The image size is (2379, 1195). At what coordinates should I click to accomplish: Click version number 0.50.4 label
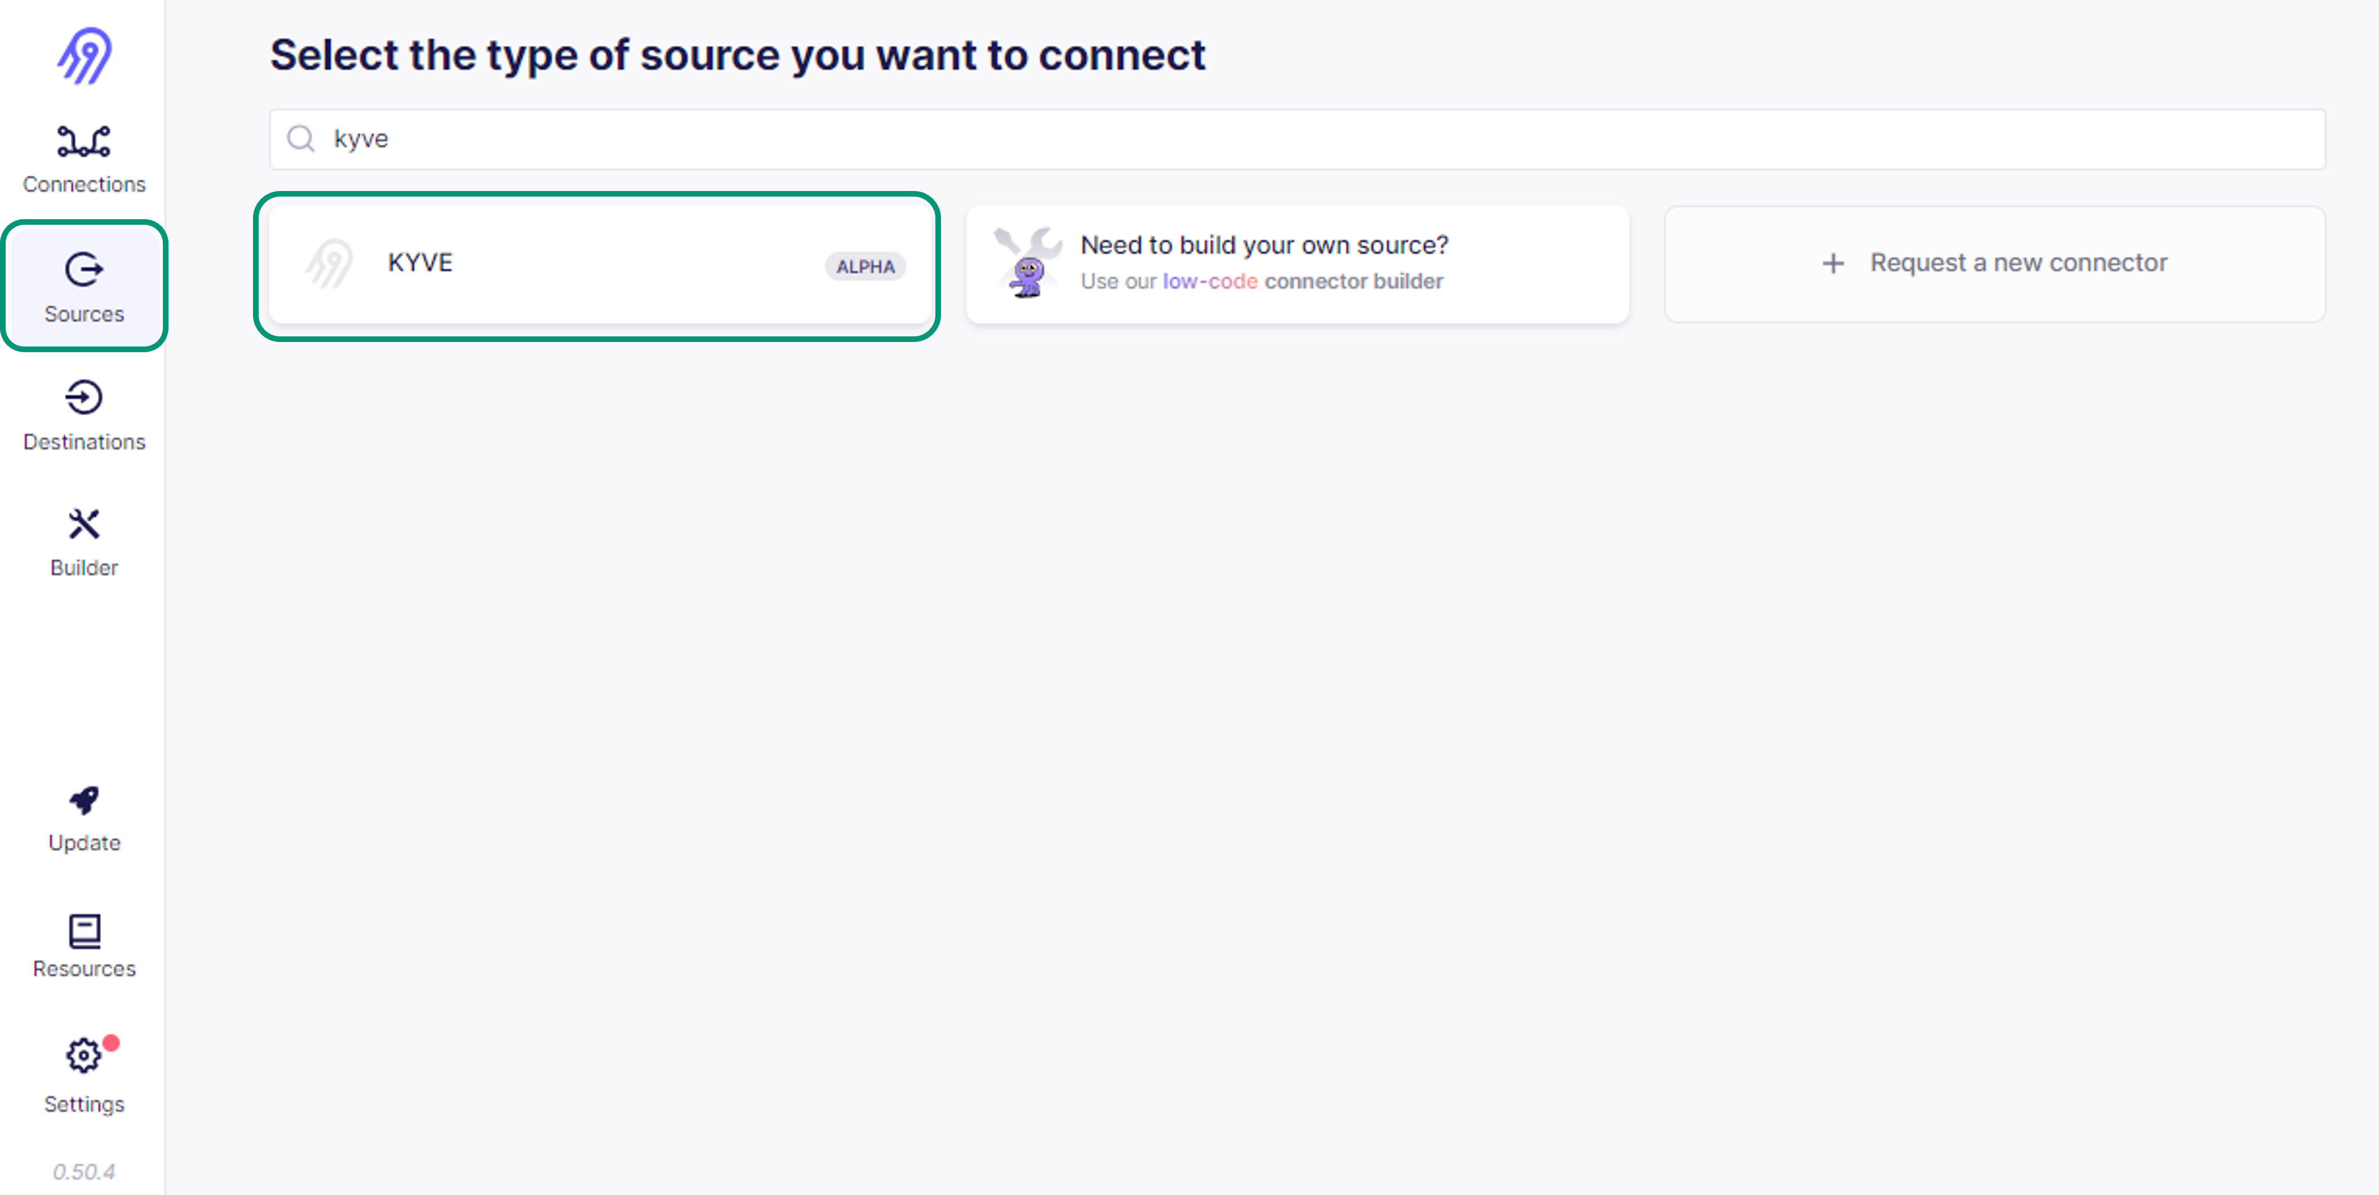84,1172
